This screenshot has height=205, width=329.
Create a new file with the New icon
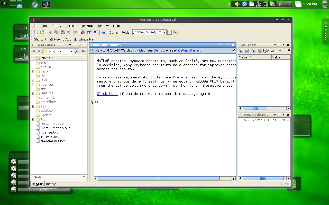tap(36, 32)
